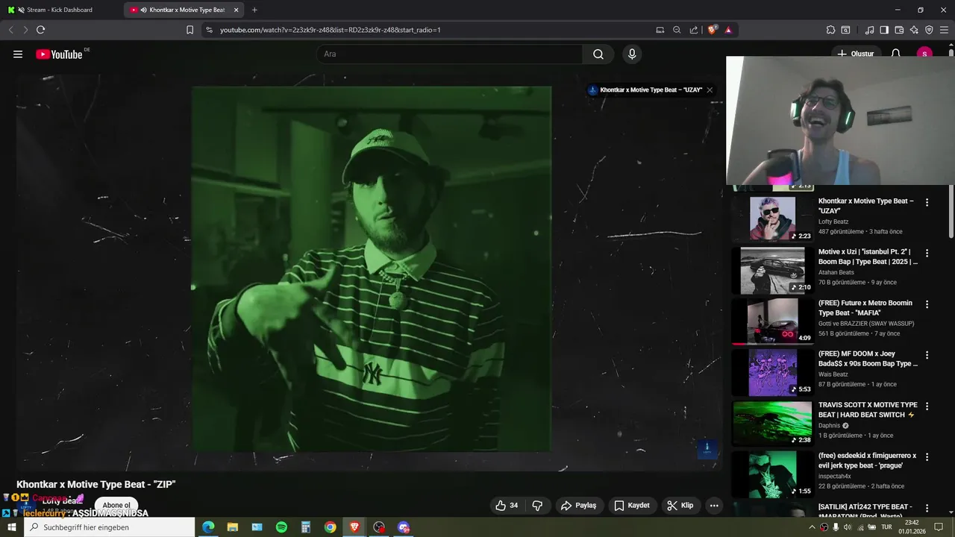Like the video with thumbs up
Screen dimensions: 955x537
tap(507, 506)
